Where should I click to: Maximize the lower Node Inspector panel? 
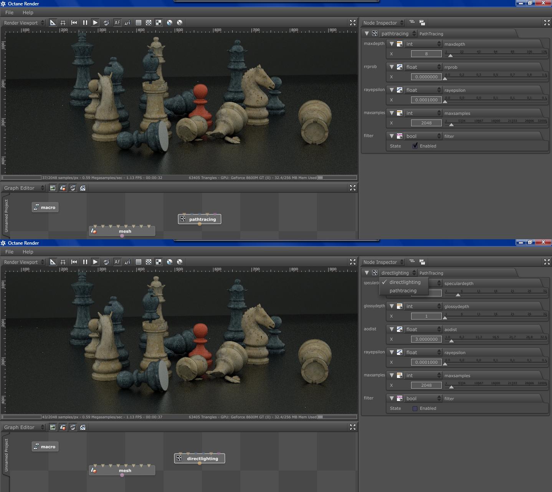coord(547,262)
